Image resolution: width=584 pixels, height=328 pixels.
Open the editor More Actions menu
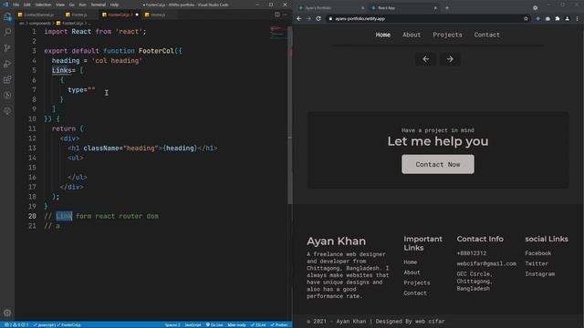(x=285, y=15)
